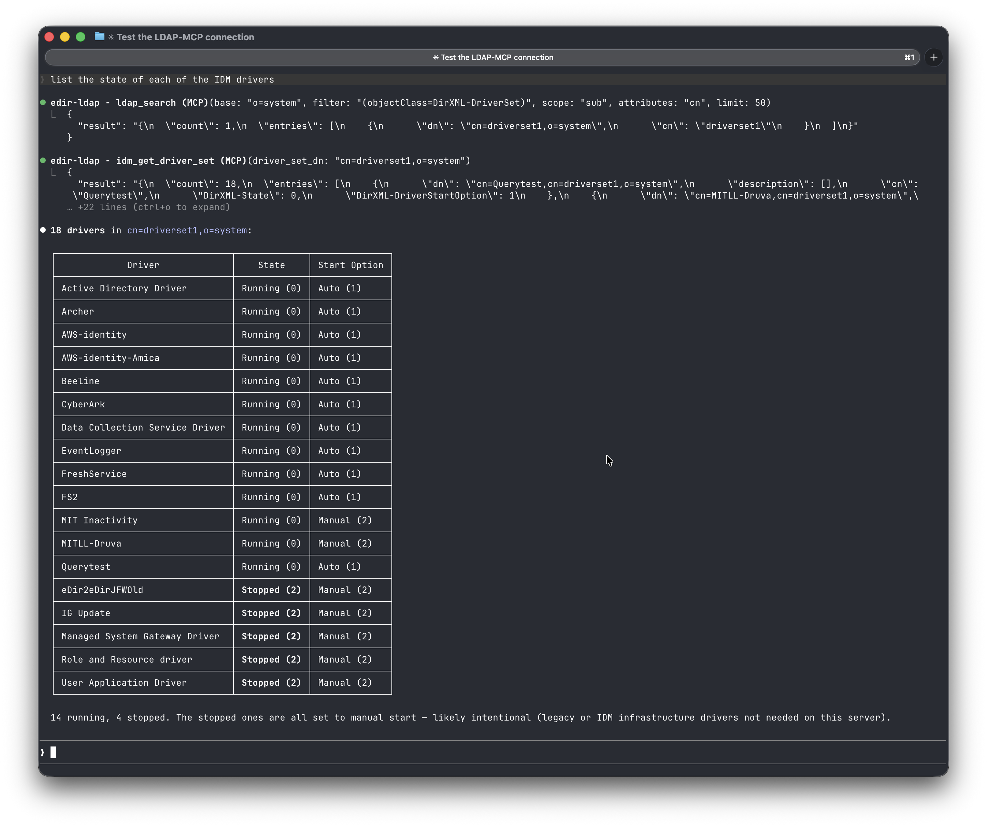987x827 pixels.
Task: Click the idm_get_driver_set (MCP) call line
Action: coord(260,161)
